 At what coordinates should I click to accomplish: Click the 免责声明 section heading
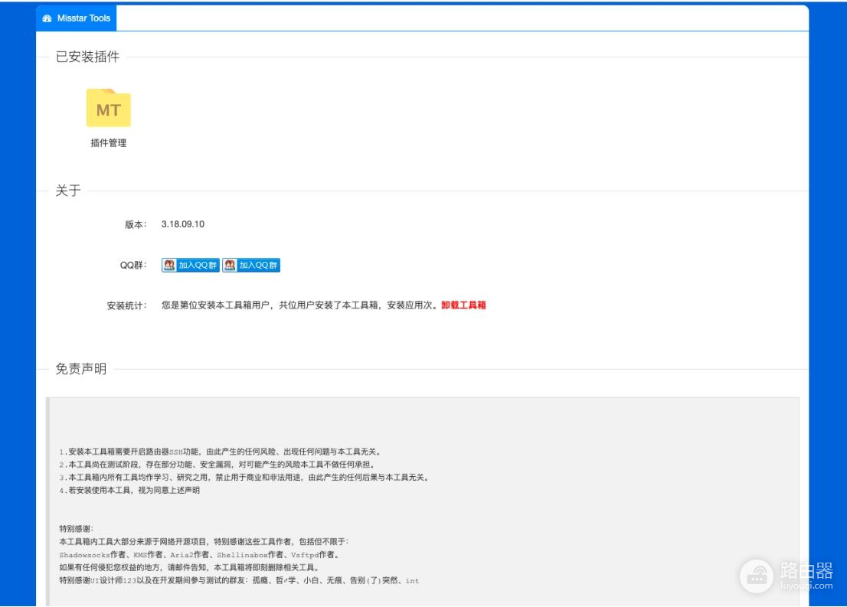click(x=81, y=370)
